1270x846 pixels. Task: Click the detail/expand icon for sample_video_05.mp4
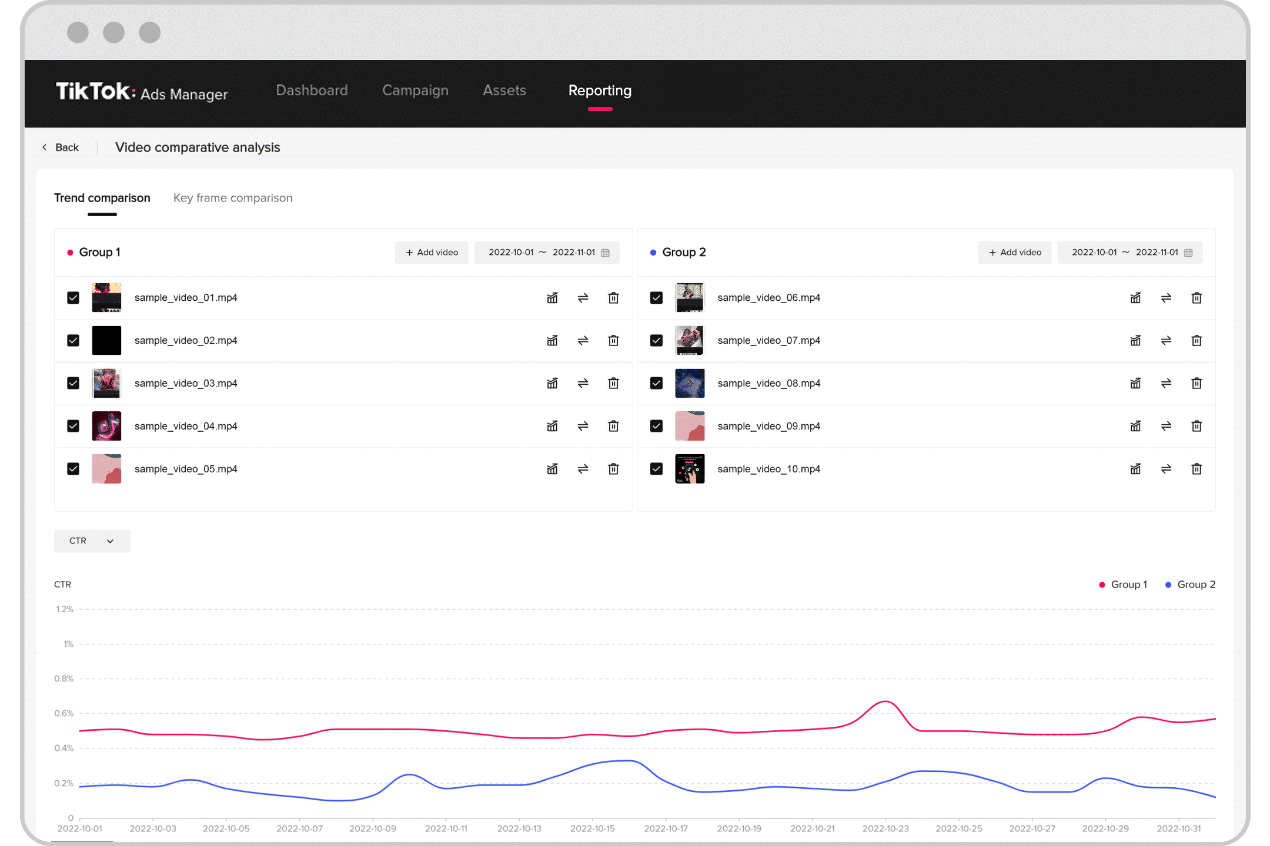pos(552,468)
